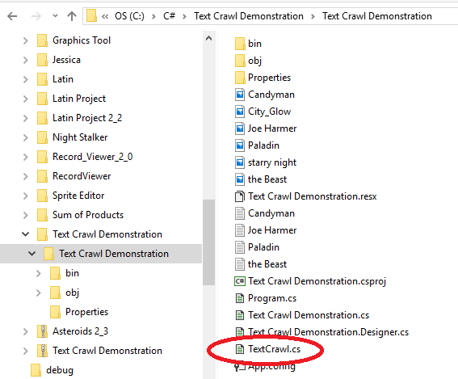Select the Candyman image file icon
Screen dimensions: 458x379
[x=240, y=95]
